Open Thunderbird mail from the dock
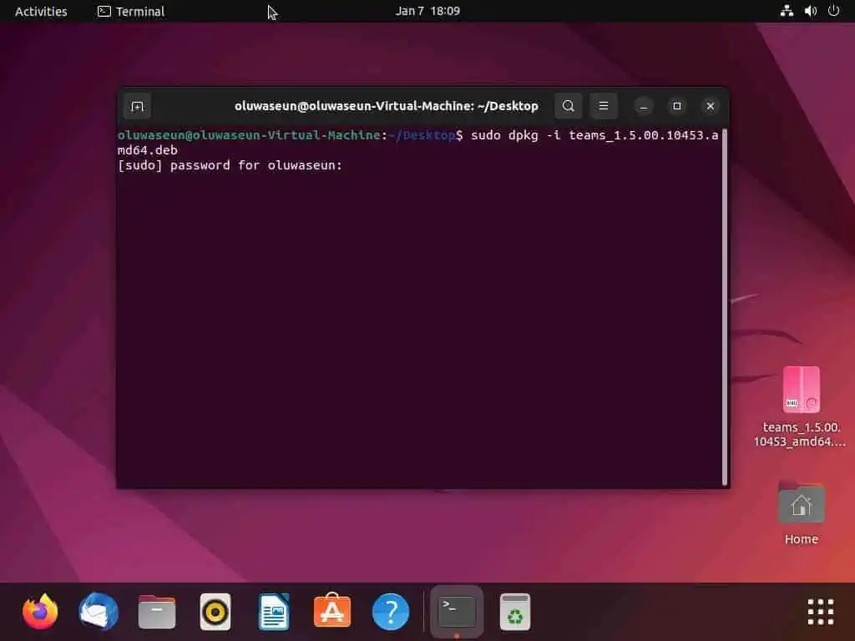 (98, 612)
